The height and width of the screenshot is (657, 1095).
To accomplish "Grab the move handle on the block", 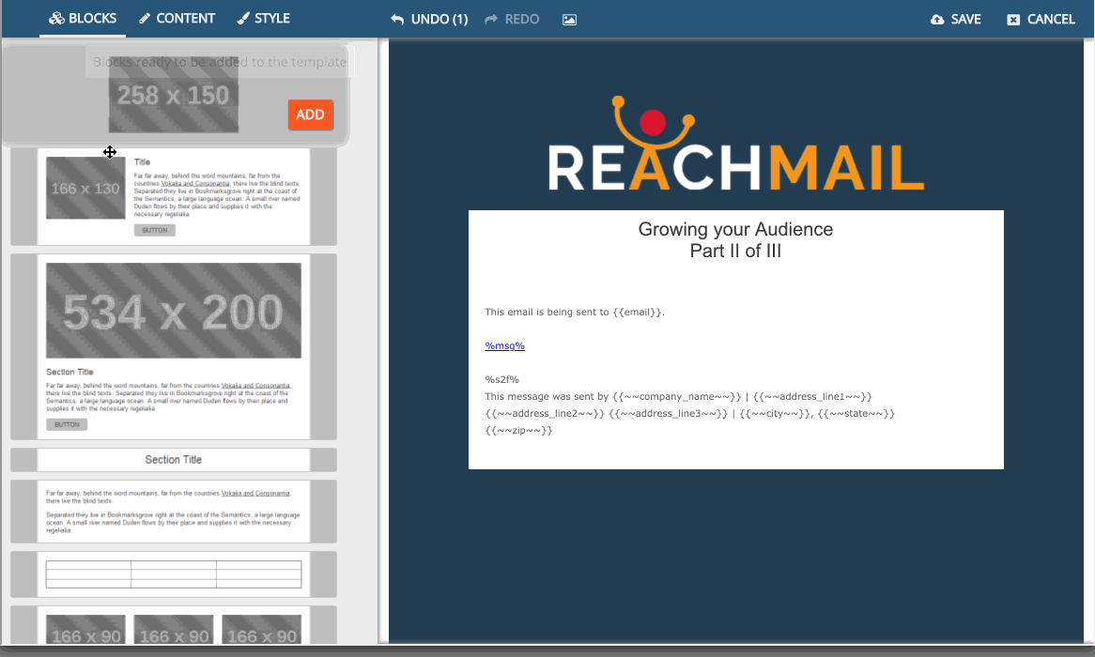I will (110, 151).
